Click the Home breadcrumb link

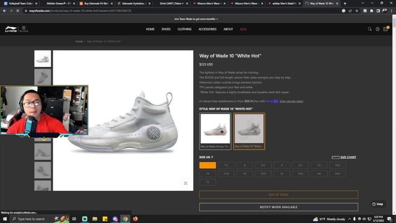(79, 42)
